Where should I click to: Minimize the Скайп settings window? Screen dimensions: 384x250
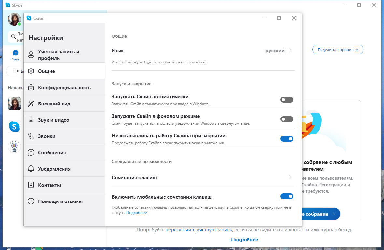(264, 18)
